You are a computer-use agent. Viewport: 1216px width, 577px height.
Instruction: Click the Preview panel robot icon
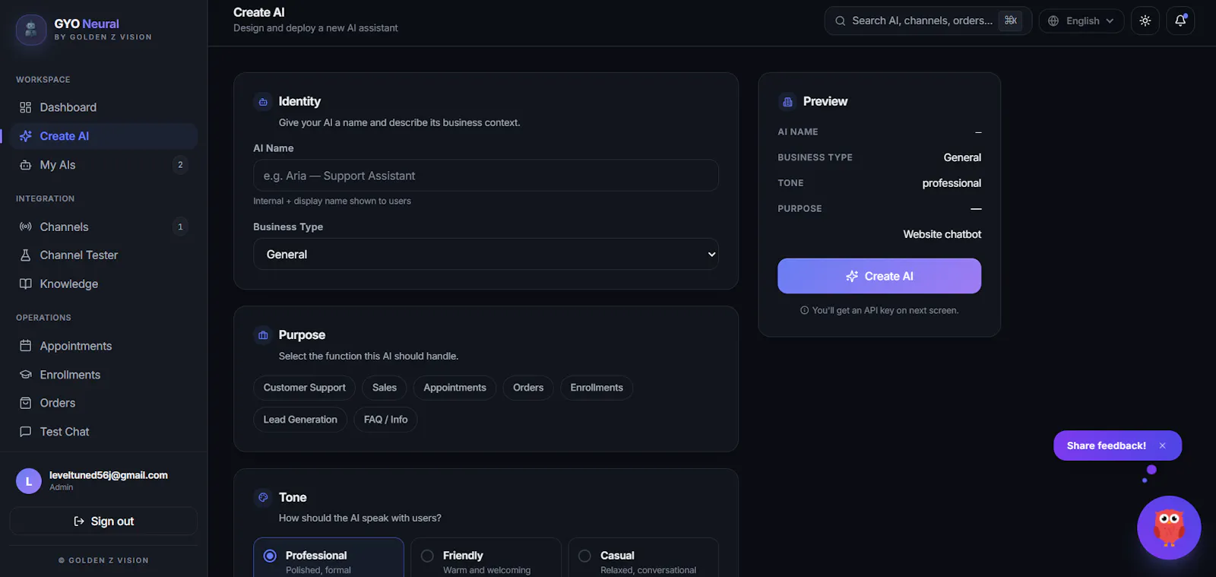coord(787,102)
